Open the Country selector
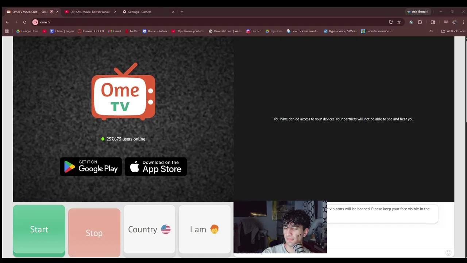 click(149, 229)
